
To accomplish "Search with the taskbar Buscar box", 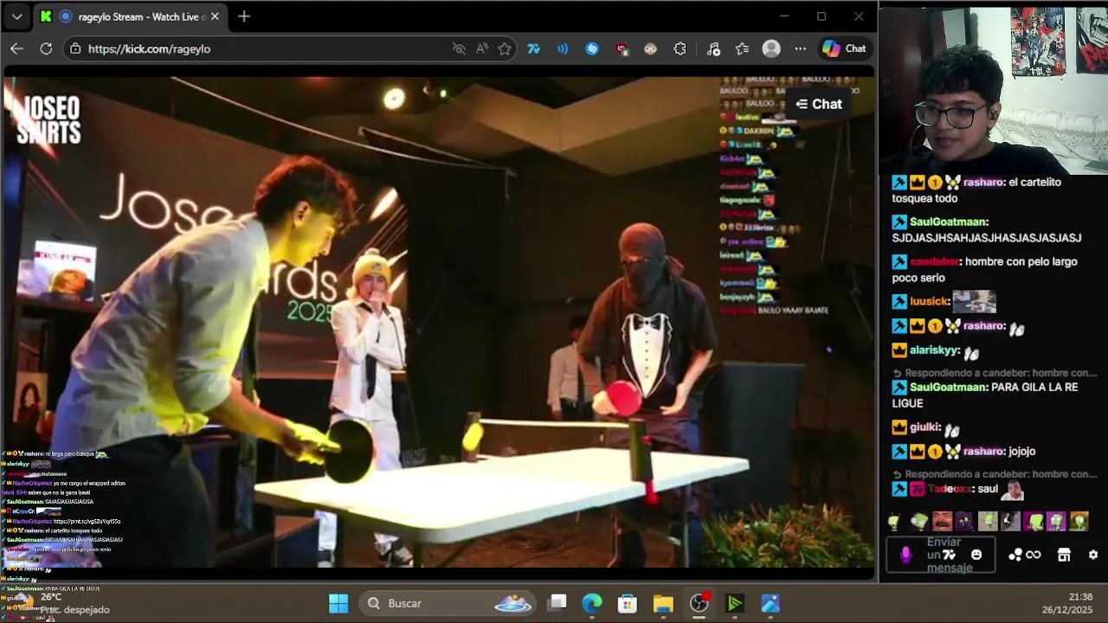I will point(448,603).
